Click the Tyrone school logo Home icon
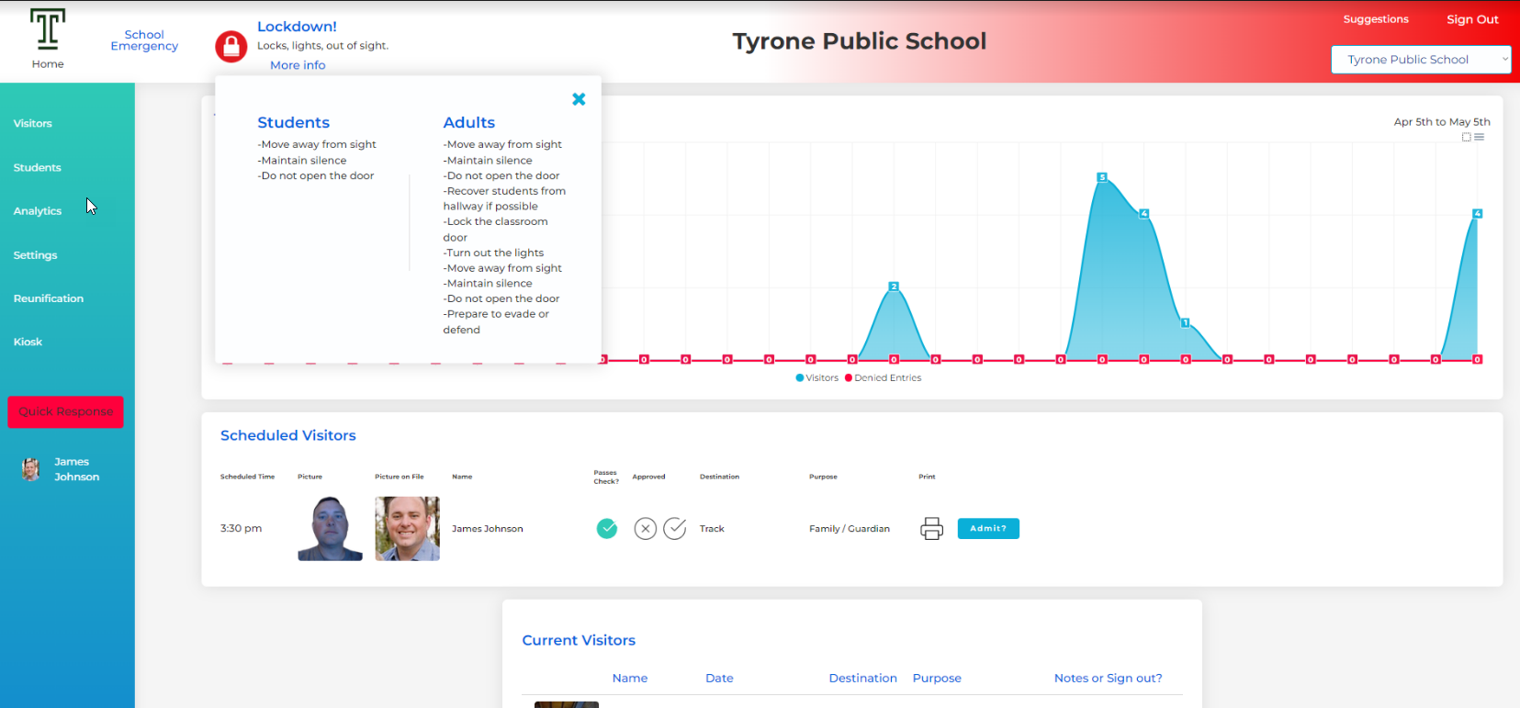1520x708 pixels. tap(48, 31)
